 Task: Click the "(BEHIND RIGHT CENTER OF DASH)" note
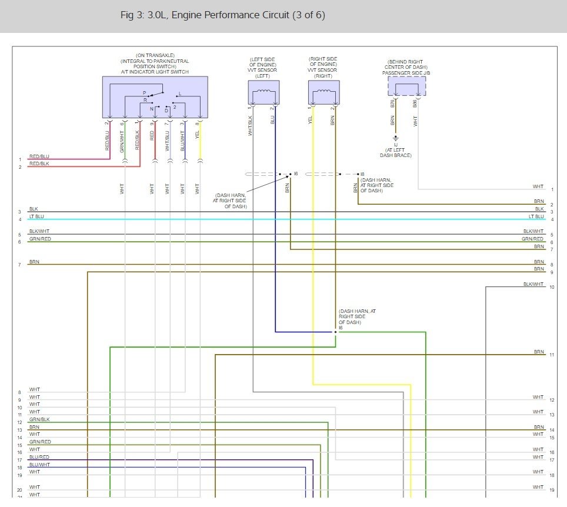405,64
